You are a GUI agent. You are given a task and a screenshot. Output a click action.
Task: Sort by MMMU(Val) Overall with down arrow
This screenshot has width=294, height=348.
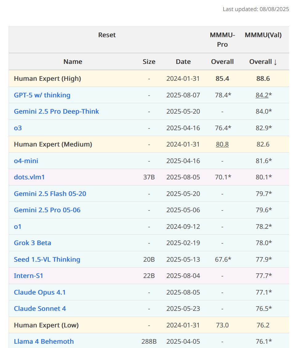click(263, 62)
